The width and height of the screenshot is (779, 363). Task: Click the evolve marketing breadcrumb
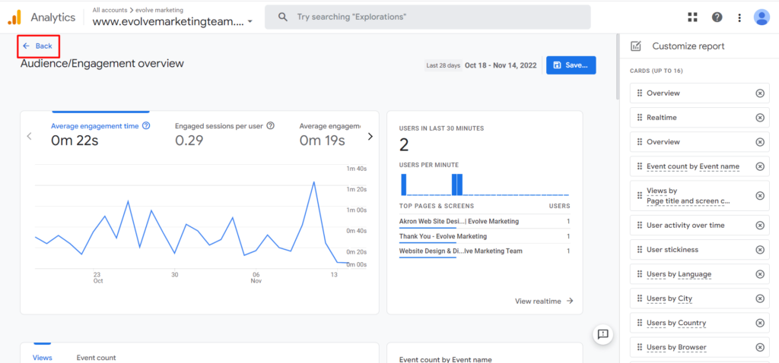pos(159,10)
